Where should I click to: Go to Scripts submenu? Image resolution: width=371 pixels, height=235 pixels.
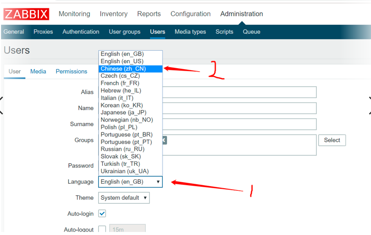[x=224, y=32]
